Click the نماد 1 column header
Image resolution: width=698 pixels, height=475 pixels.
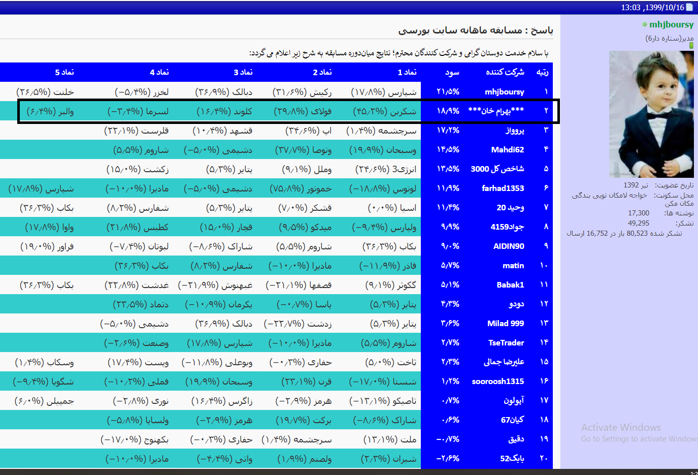tap(407, 72)
